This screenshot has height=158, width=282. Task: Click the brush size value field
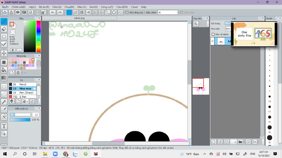pos(36,115)
